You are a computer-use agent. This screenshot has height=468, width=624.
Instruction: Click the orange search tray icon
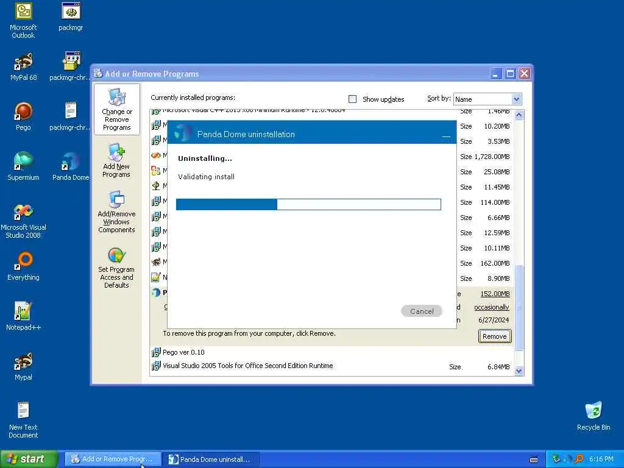pos(580,459)
